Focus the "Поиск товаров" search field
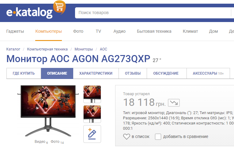 click(154, 13)
